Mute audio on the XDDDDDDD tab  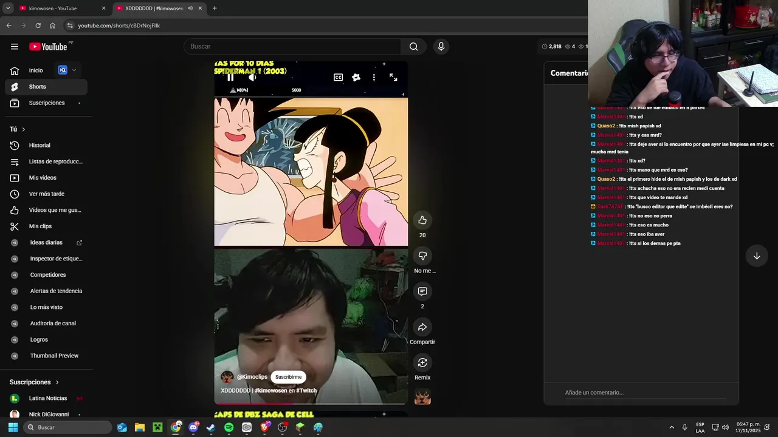190,8
